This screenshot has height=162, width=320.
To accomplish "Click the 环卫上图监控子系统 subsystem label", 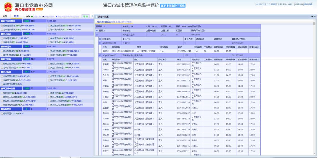I will pos(173,6).
